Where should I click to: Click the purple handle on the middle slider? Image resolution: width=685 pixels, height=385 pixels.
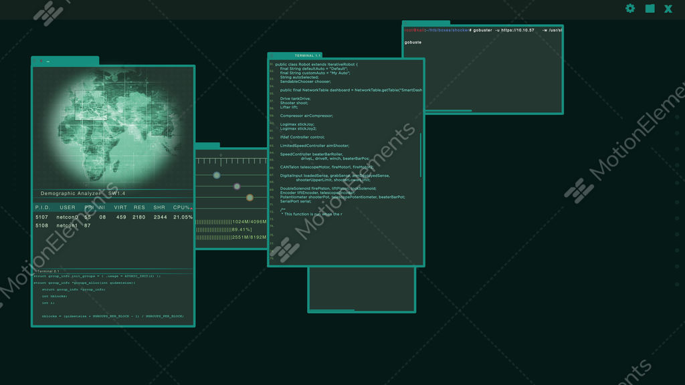coord(237,186)
